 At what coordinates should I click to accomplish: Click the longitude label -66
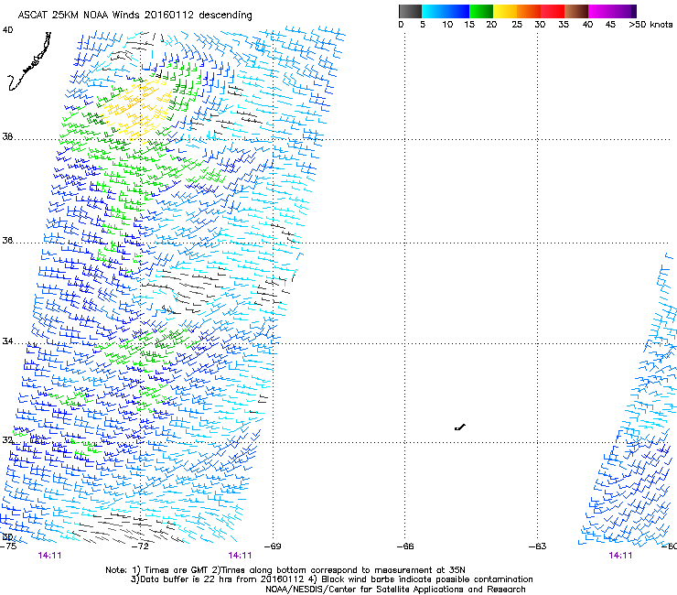click(x=405, y=546)
